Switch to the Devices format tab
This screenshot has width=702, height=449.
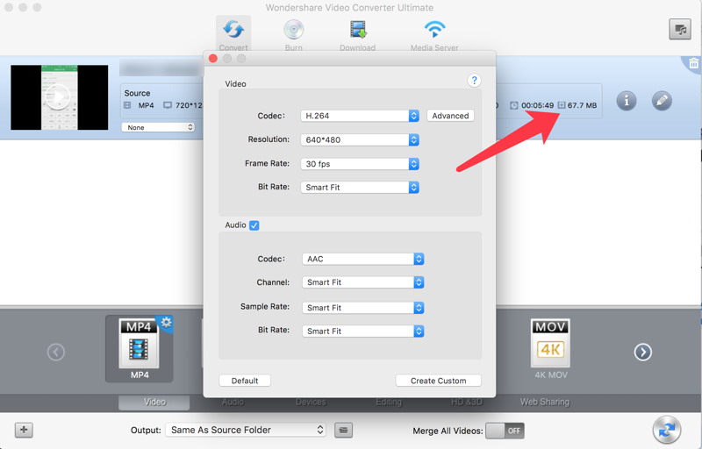tap(311, 402)
